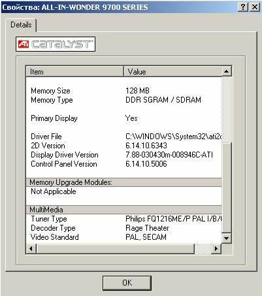Click the horizontal scrollbar left arrow
The image size is (262, 296).
(x=31, y=248)
